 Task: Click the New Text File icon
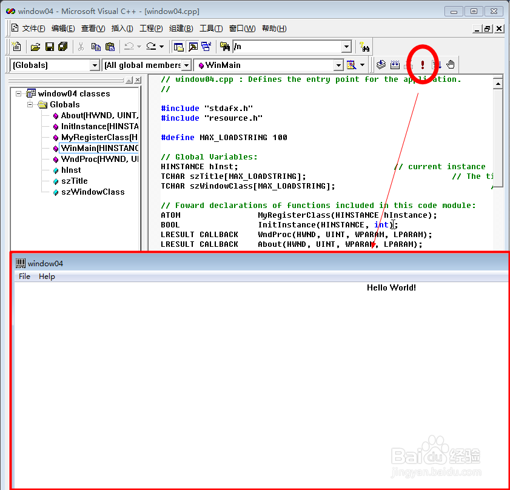(16, 46)
